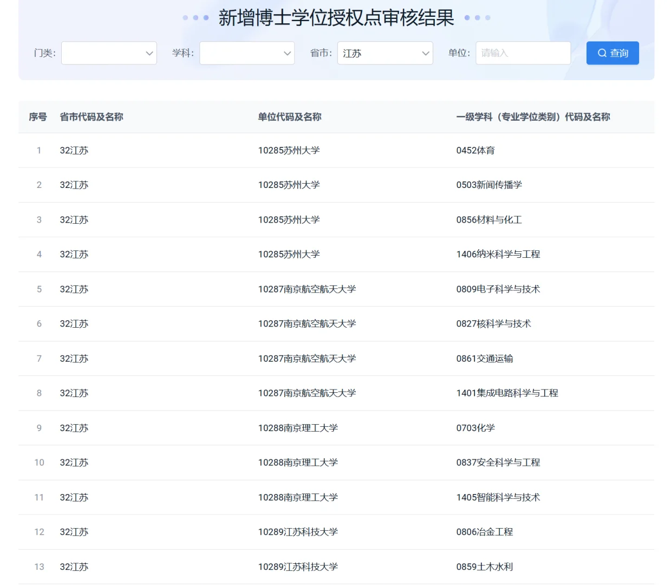Screen dimensions: 671x585
Task: Select the cell 1406纳米科学与工程
Action: (x=498, y=255)
